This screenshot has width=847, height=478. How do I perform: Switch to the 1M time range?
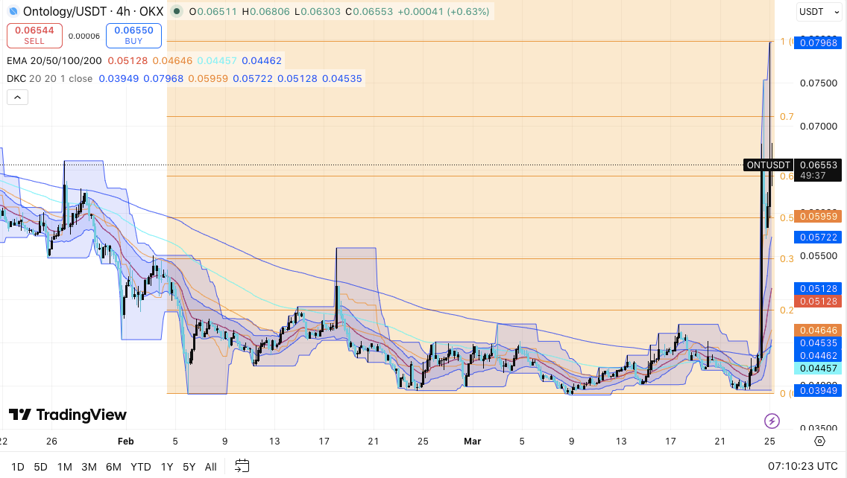point(65,467)
